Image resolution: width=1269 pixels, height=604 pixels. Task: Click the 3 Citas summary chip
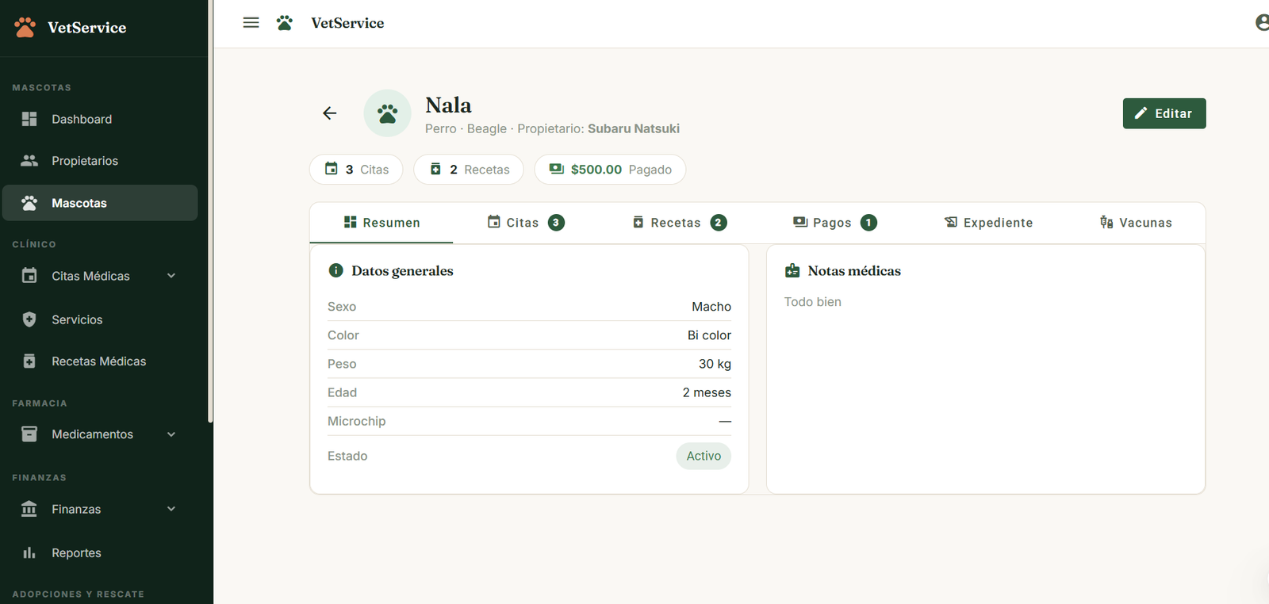[356, 170]
